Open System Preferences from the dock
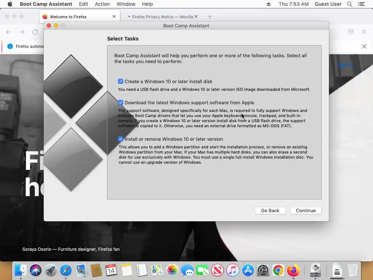The height and width of the screenshot is (280, 373). click(x=263, y=271)
